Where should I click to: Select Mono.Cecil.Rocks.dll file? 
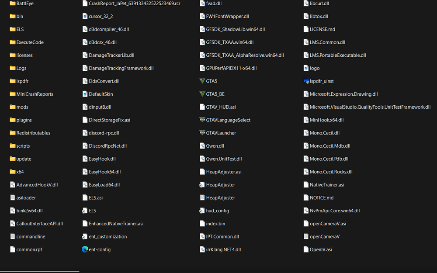328,172
